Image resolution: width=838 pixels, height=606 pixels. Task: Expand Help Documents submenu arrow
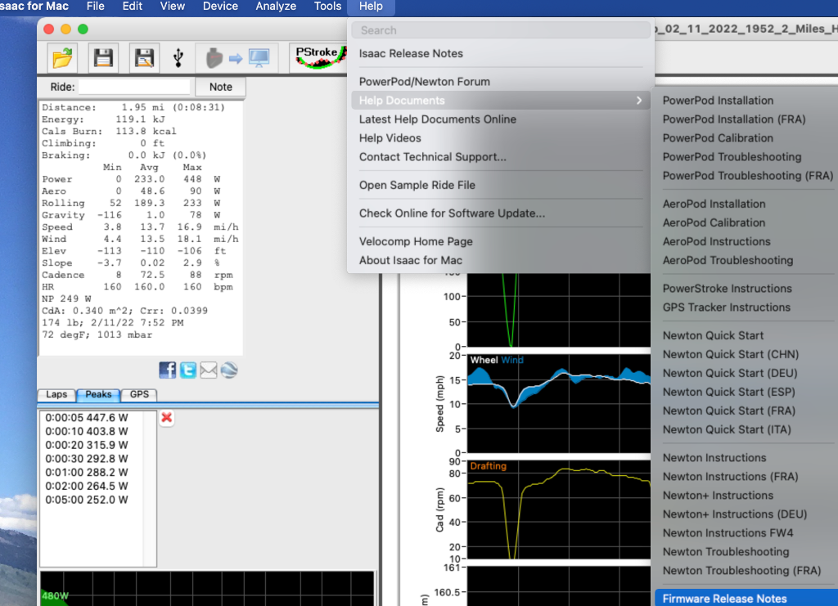pyautogui.click(x=638, y=101)
